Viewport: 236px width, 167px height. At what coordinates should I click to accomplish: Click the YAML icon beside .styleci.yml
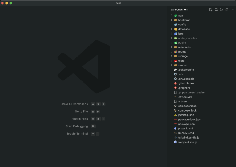pyautogui.click(x=175, y=97)
